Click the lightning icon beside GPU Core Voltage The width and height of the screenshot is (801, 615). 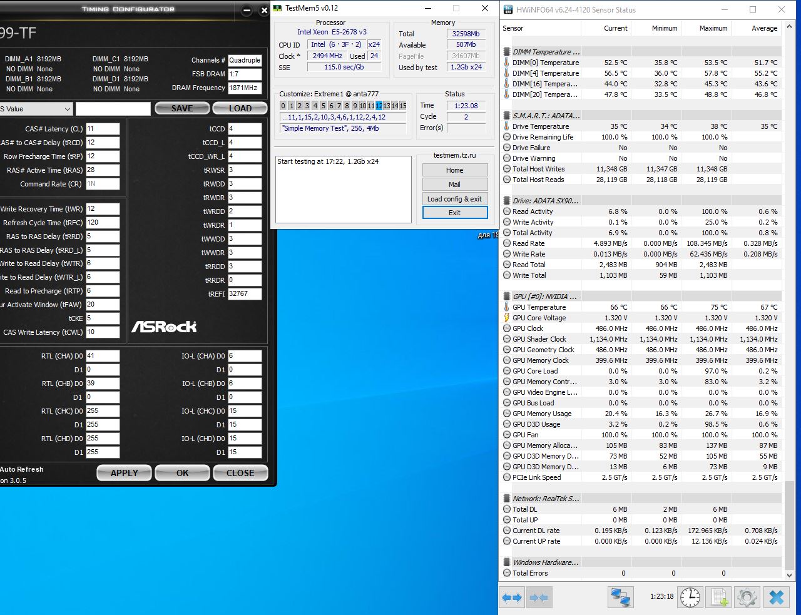507,318
